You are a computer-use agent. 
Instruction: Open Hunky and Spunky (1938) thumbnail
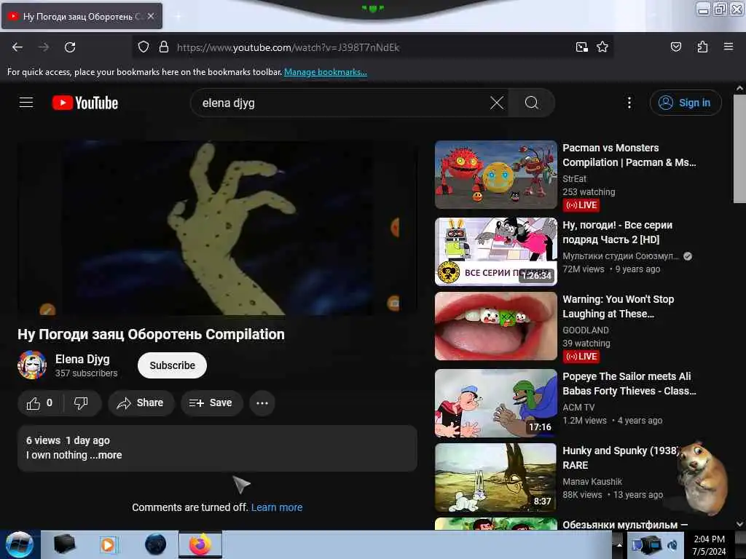coord(495,477)
